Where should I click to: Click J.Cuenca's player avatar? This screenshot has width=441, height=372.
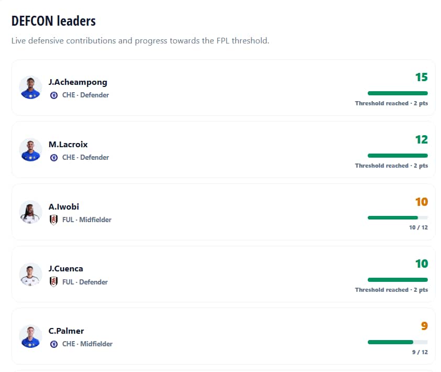point(30,275)
